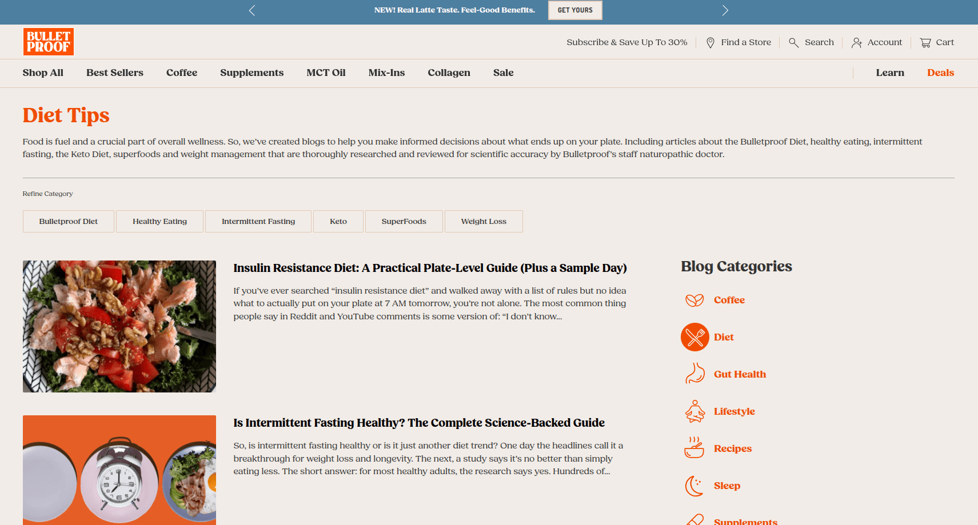Click the NEW! Real Latte Taste banner text
978x525 pixels.
tap(454, 10)
